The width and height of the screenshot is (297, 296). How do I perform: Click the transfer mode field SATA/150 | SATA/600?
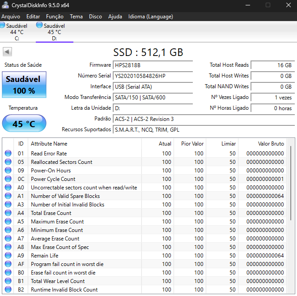coord(153,98)
